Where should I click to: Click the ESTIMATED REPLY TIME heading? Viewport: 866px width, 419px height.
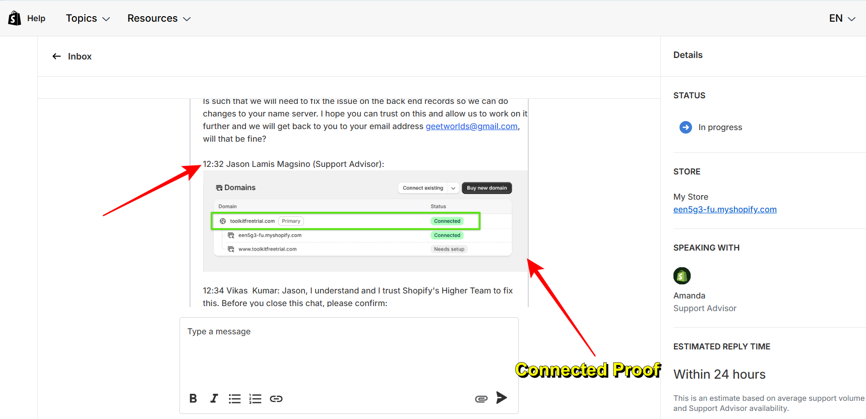[x=722, y=346]
